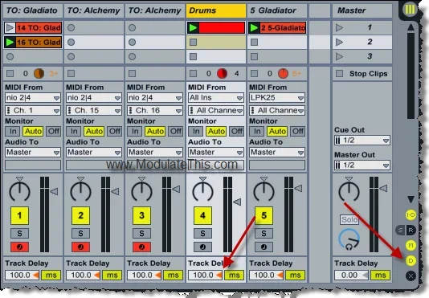Launch the red Drums clip
The height and width of the screenshot is (298, 429).
coord(194,27)
